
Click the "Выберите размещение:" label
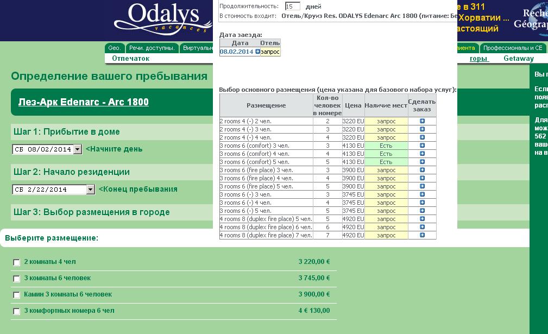pos(52,238)
